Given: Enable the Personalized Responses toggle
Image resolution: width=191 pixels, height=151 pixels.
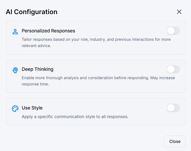Looking at the screenshot, I should click(x=173, y=31).
